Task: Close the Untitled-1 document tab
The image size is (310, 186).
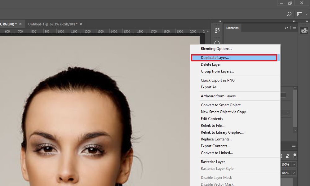Action: click(81, 24)
